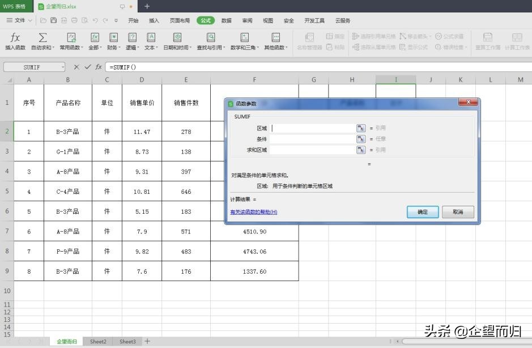Select column D header
532x348 pixels.
click(142, 80)
